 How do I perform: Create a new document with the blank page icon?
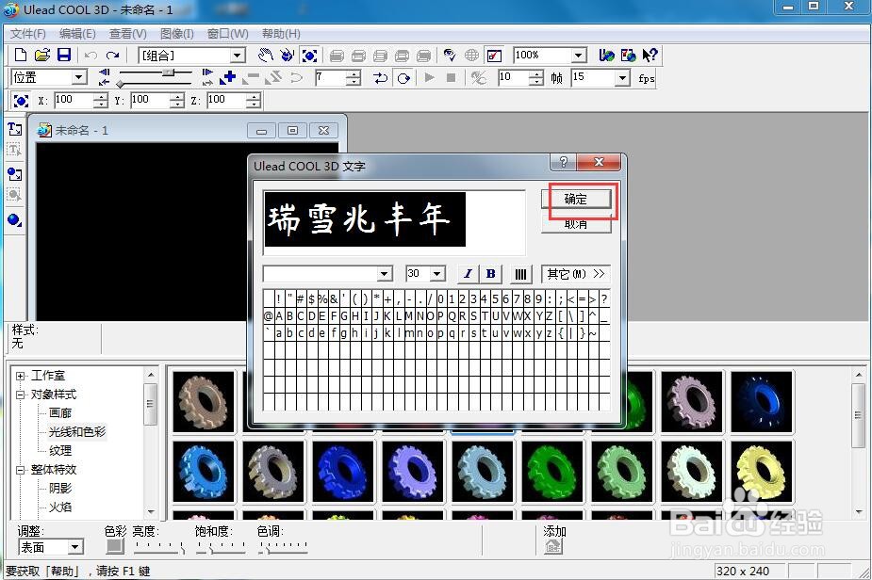pos(20,55)
